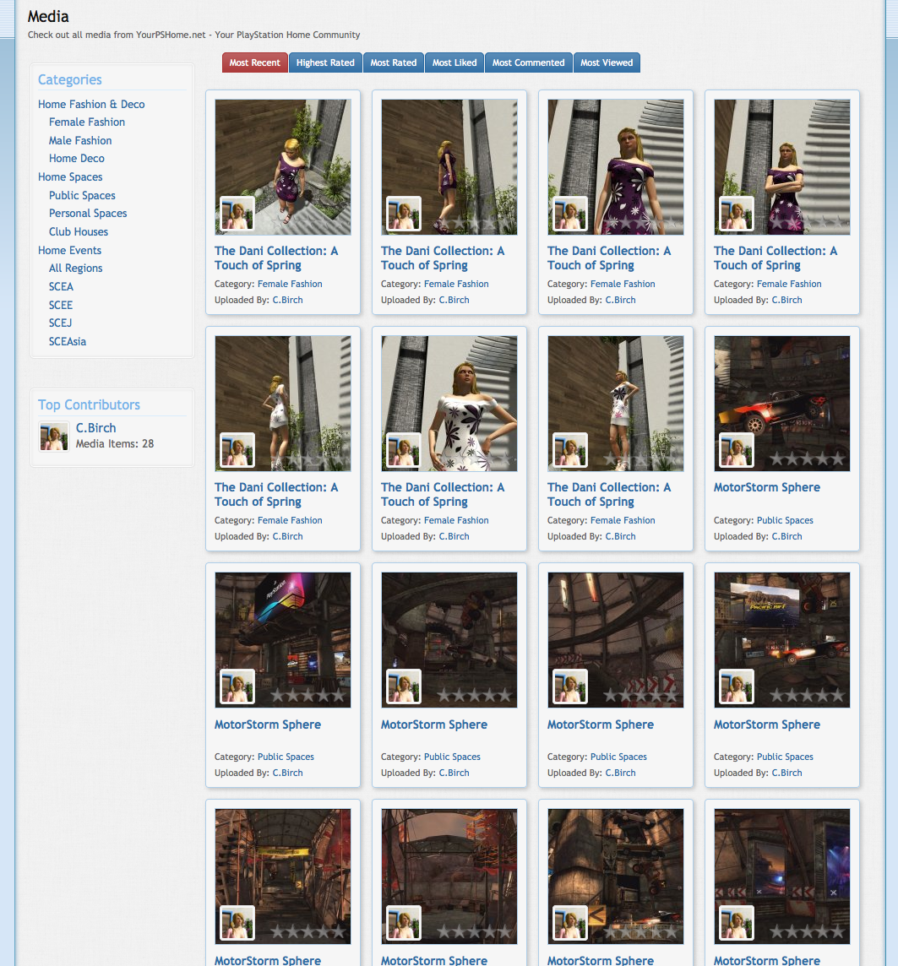Open the Home Deco category

[x=76, y=159]
